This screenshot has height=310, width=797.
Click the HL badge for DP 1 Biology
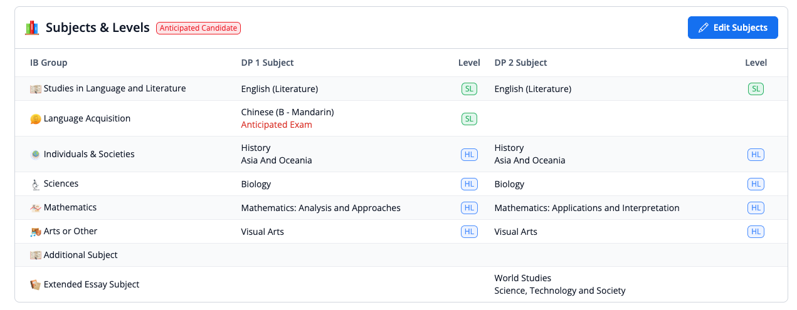coord(469,184)
